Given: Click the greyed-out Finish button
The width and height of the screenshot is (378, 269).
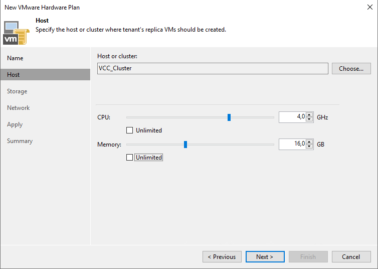Looking at the screenshot, I should pos(308,256).
